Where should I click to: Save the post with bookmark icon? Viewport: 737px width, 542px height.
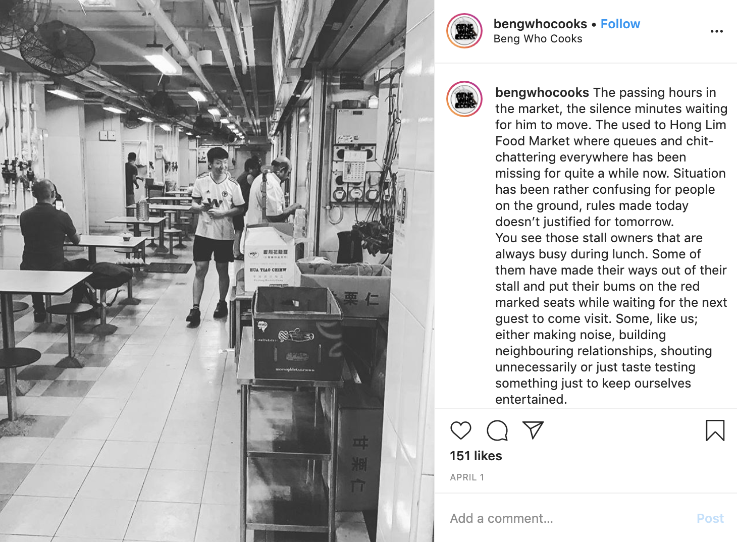[x=715, y=430]
